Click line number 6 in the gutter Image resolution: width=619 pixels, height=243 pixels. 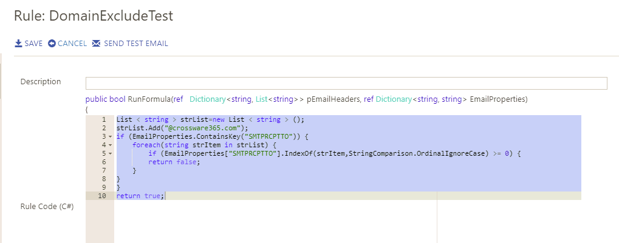coord(103,162)
